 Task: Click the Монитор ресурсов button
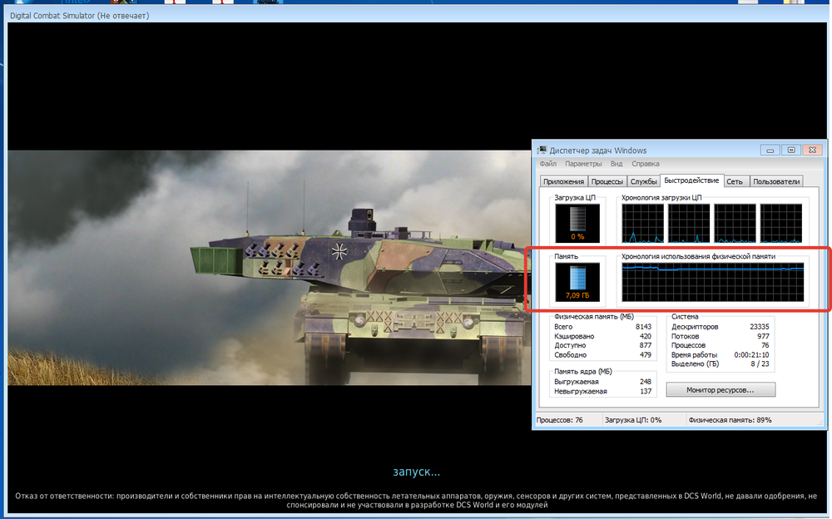coord(720,390)
